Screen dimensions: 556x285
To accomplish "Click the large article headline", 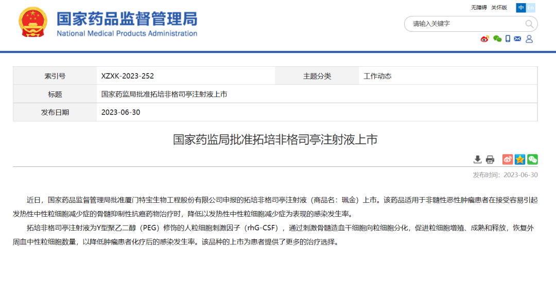I will click(x=275, y=140).
